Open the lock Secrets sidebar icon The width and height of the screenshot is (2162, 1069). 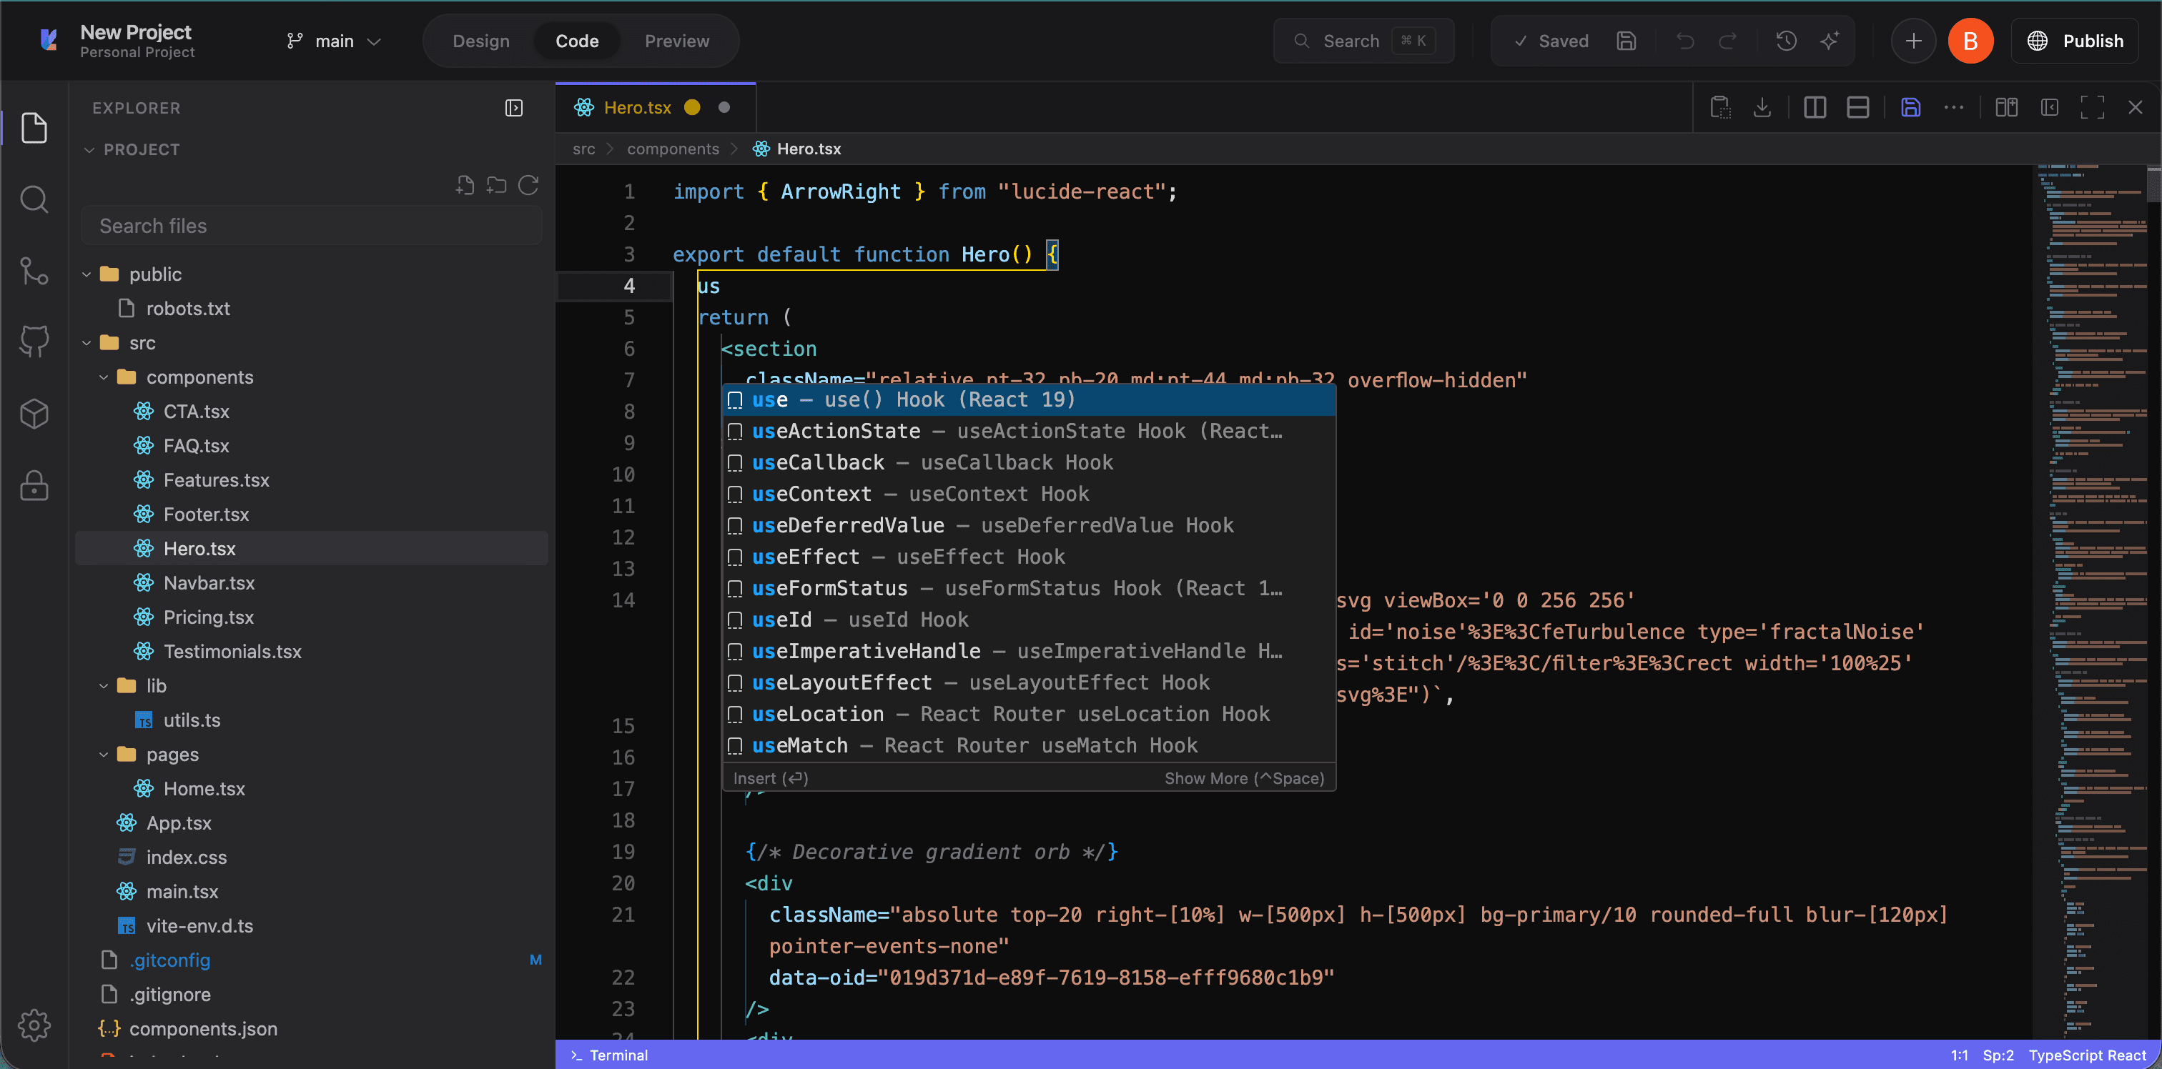click(x=34, y=485)
